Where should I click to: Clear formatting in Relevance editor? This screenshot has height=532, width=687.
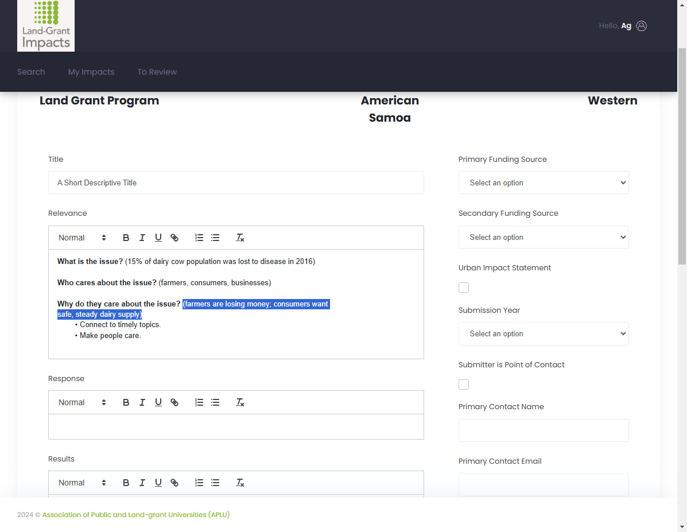240,238
